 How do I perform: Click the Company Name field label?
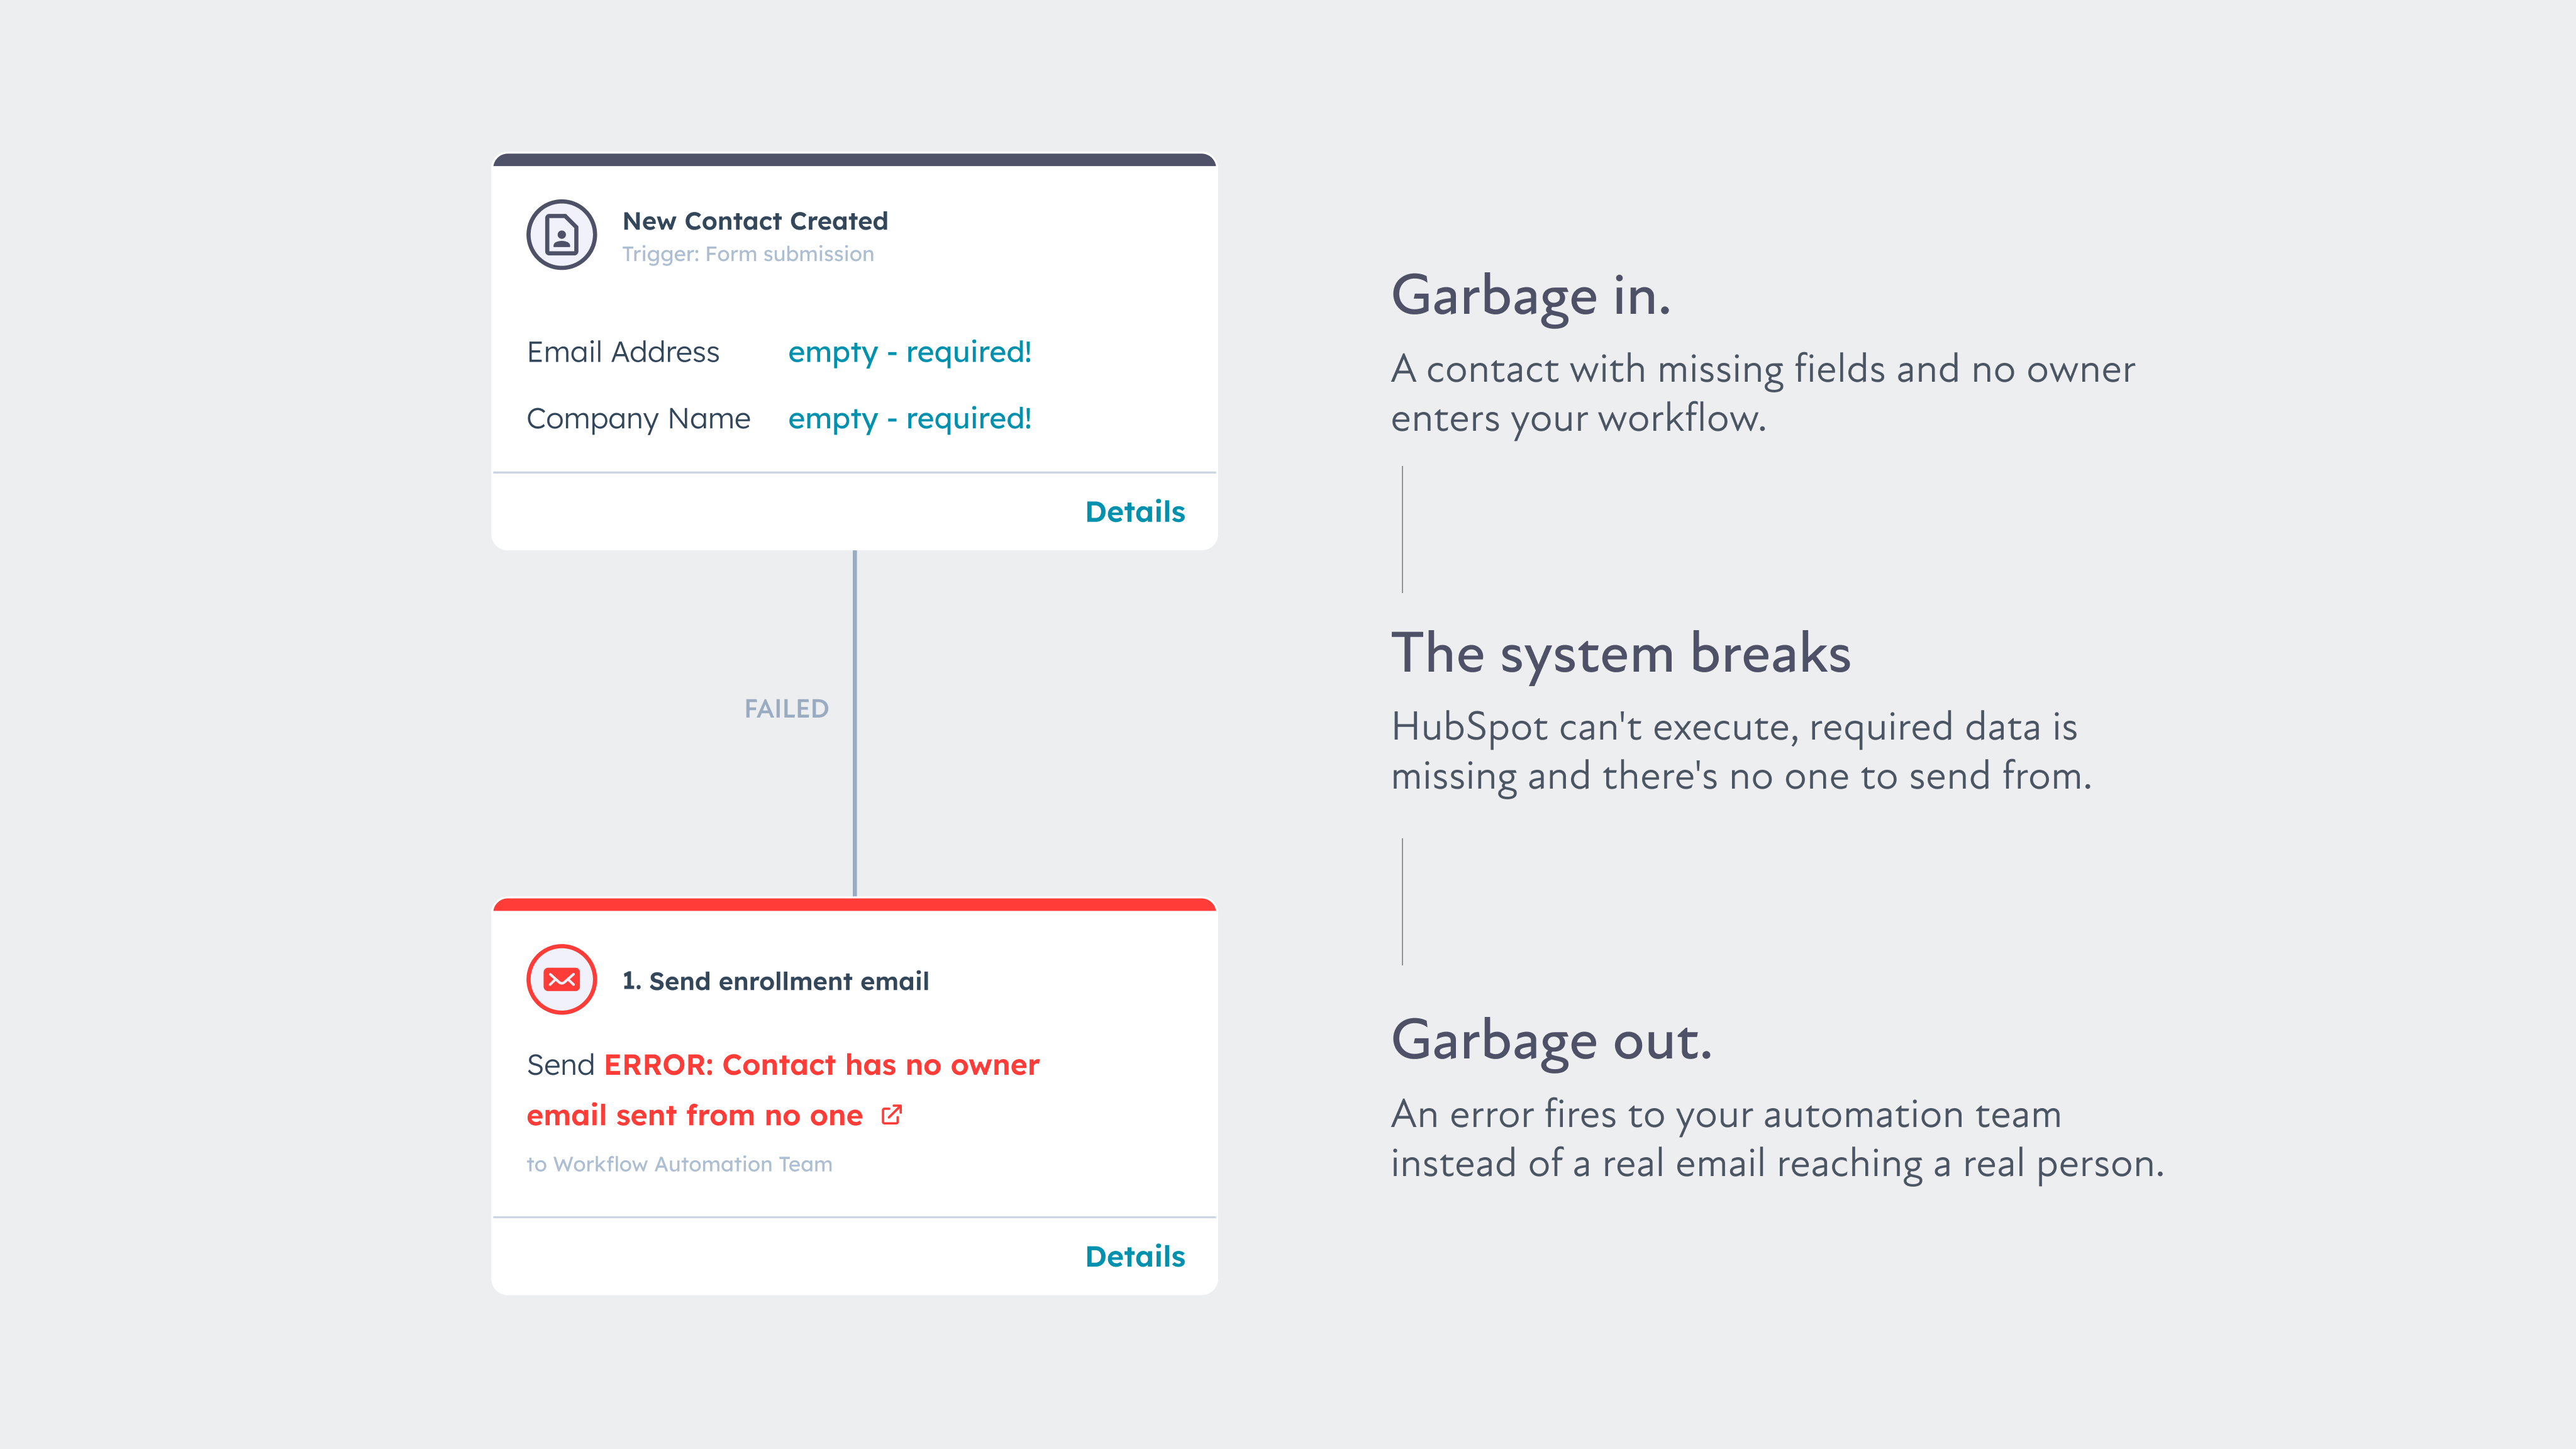pos(638,418)
